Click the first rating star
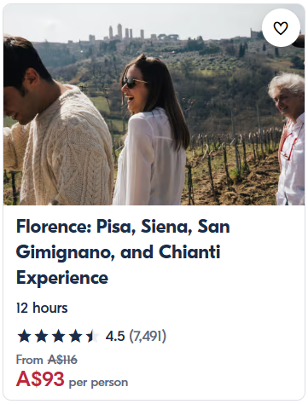This screenshot has width=308, height=404. pos(24,336)
